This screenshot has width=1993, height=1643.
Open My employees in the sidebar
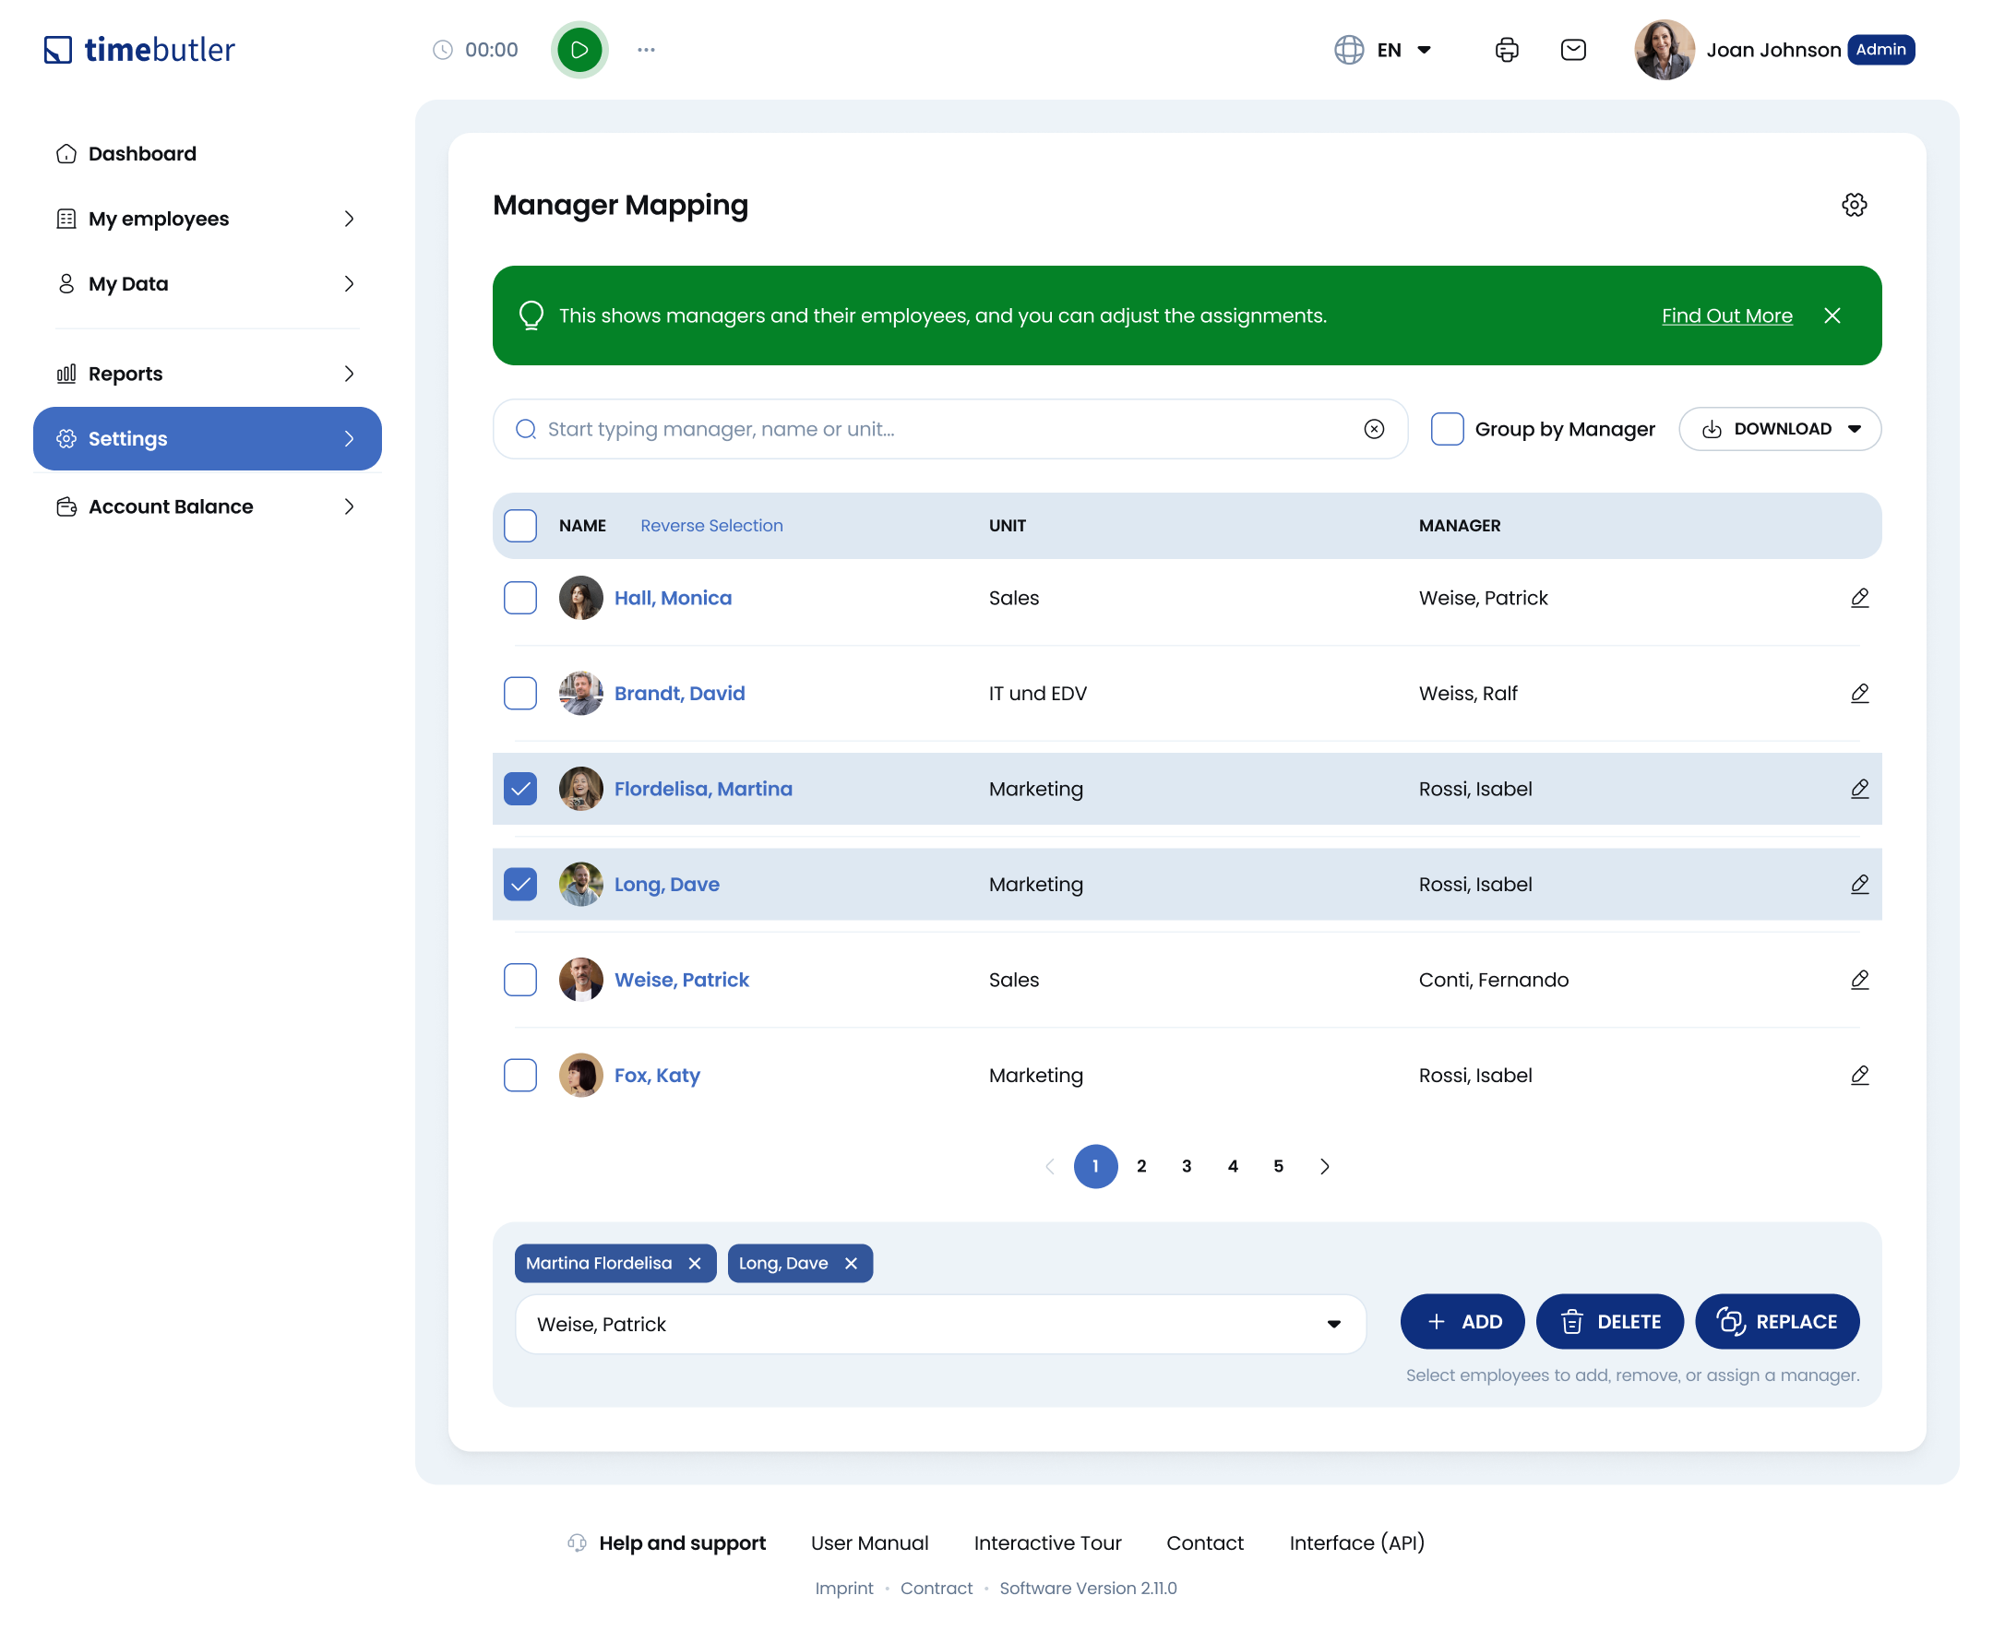click(158, 219)
